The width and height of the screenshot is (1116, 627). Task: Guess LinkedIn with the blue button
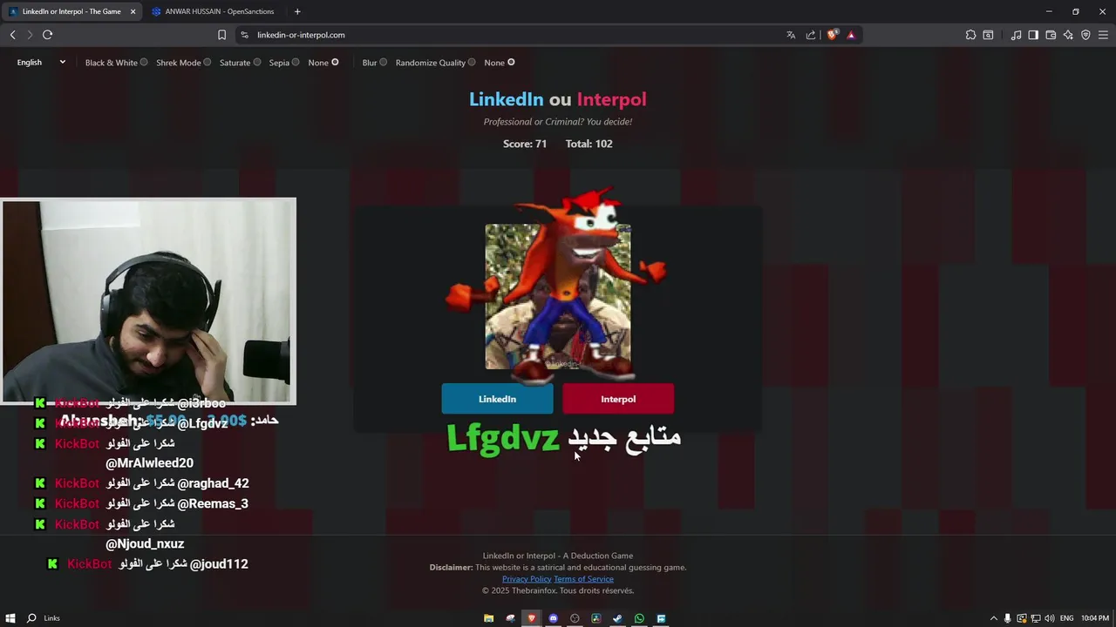coord(497,399)
